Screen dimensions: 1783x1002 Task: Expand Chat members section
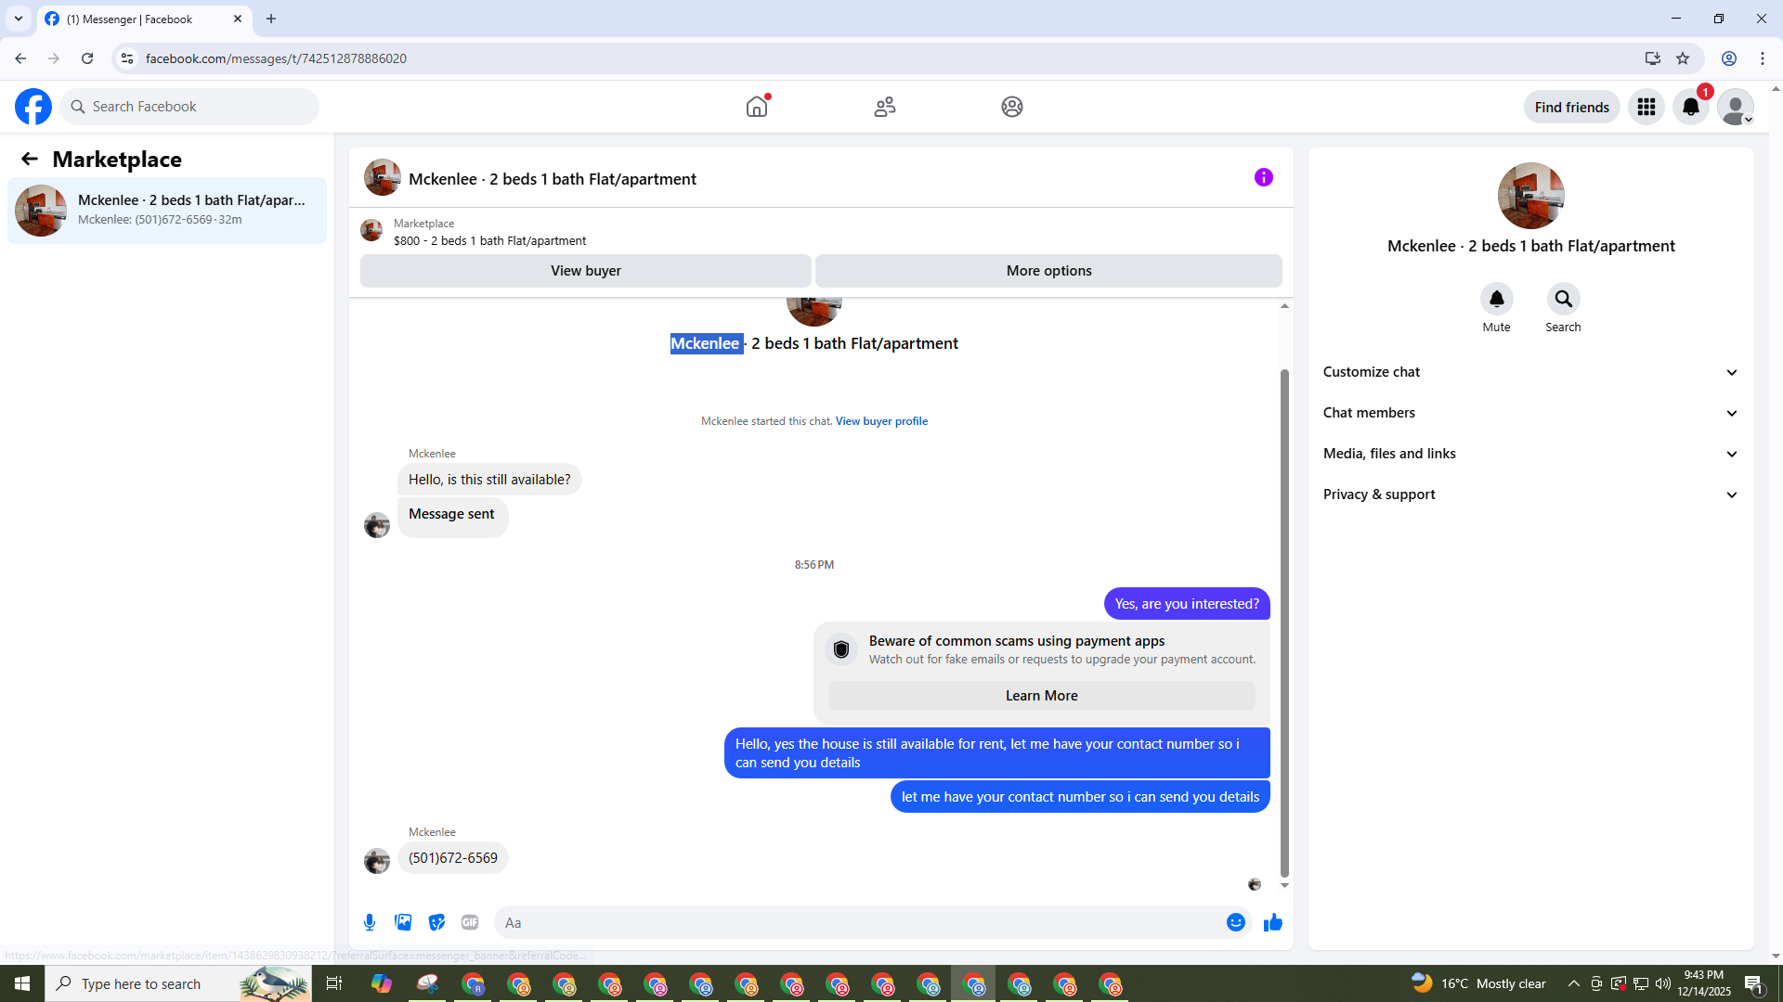point(1529,413)
